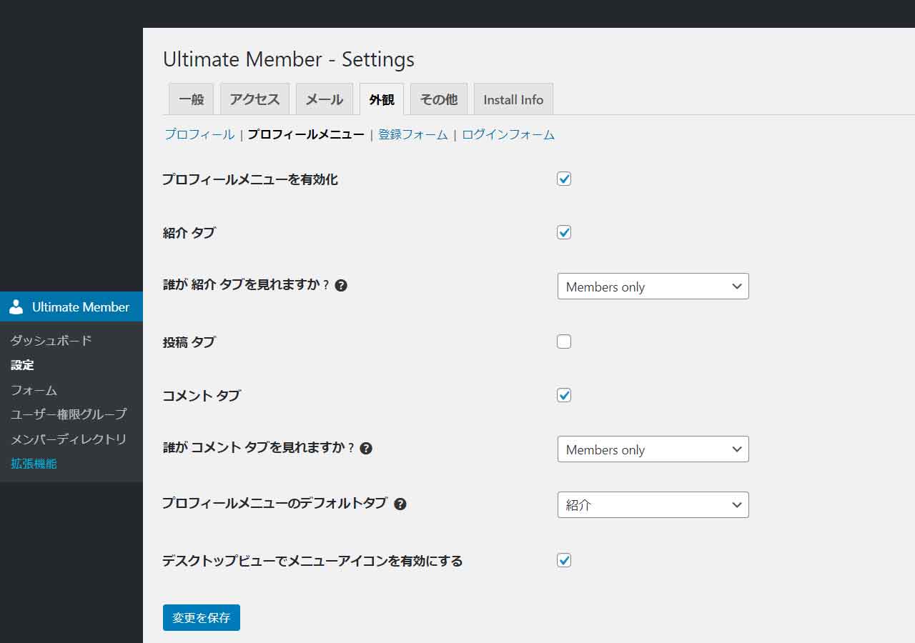Click the Ultimate Member - Settings page title

pyautogui.click(x=289, y=59)
